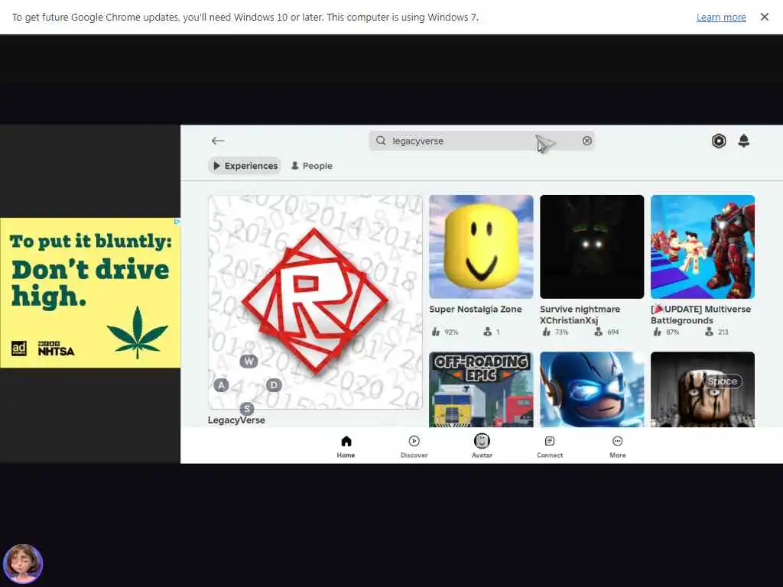Click the Learn more link
The image size is (783, 587).
[x=721, y=18]
